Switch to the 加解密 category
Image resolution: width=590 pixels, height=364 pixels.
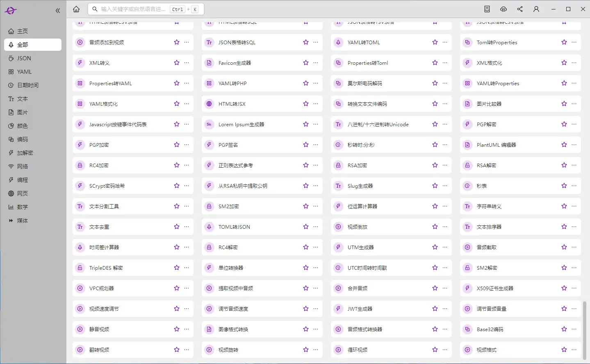point(25,153)
